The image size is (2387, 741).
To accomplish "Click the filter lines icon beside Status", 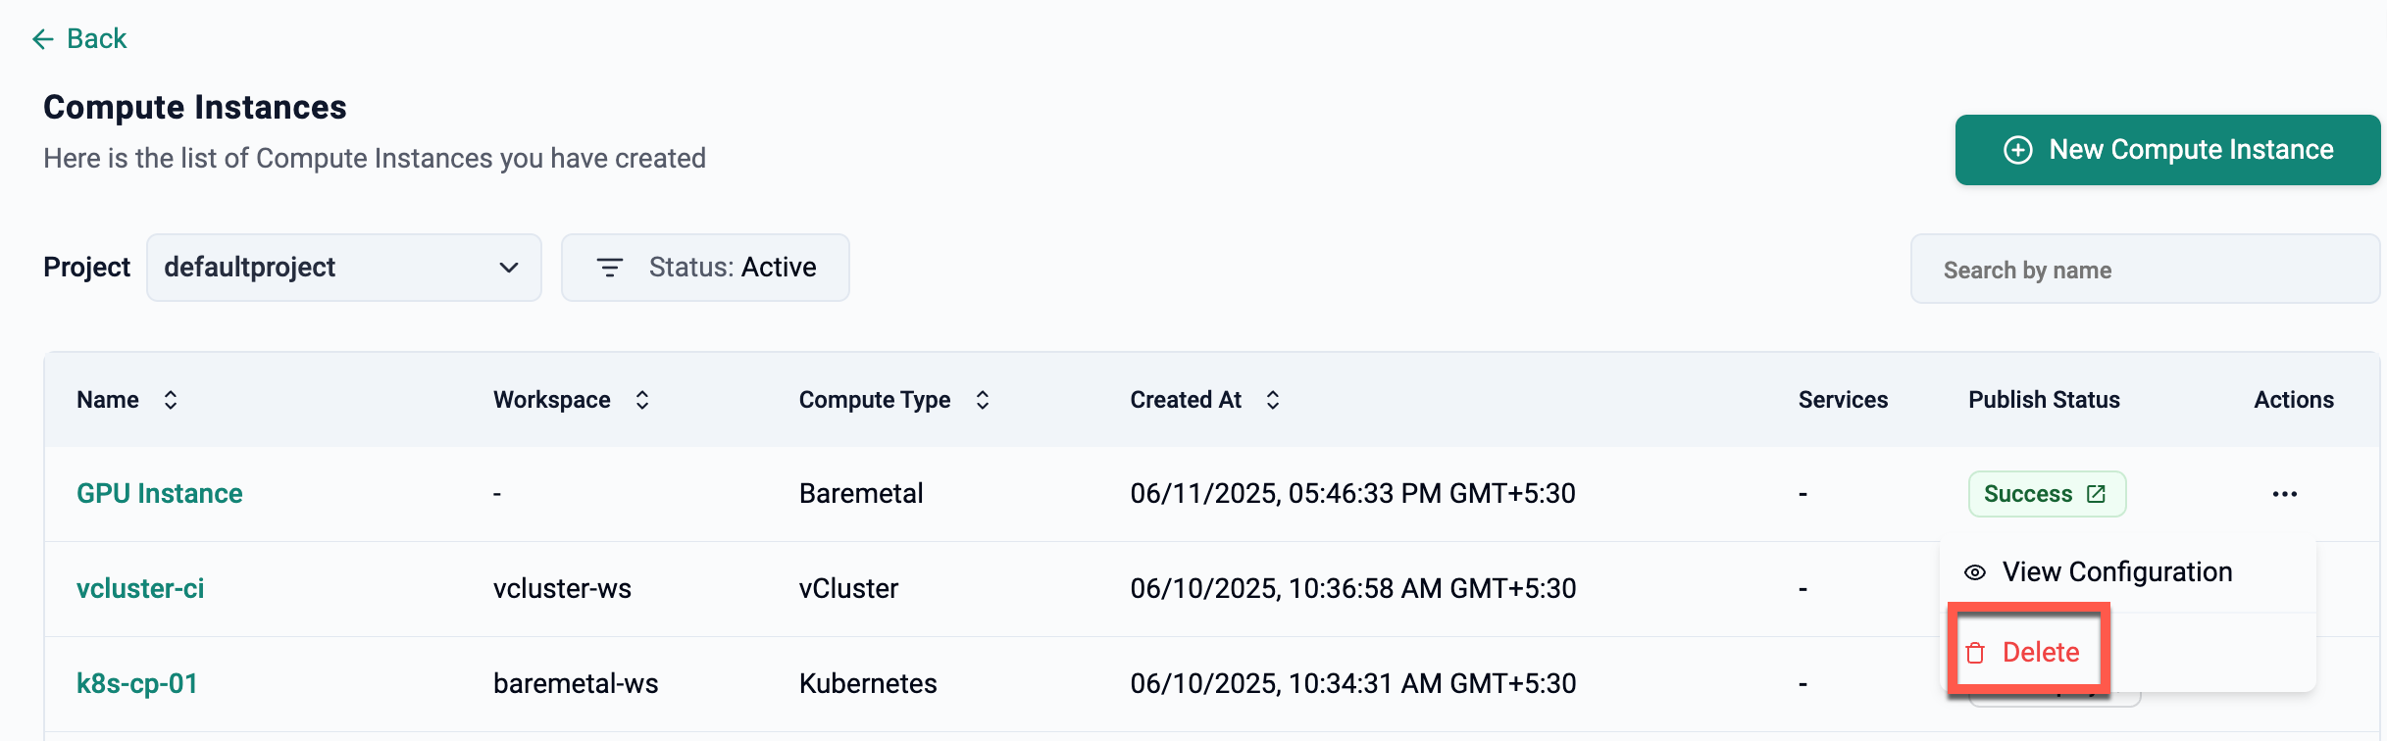I will [x=610, y=268].
